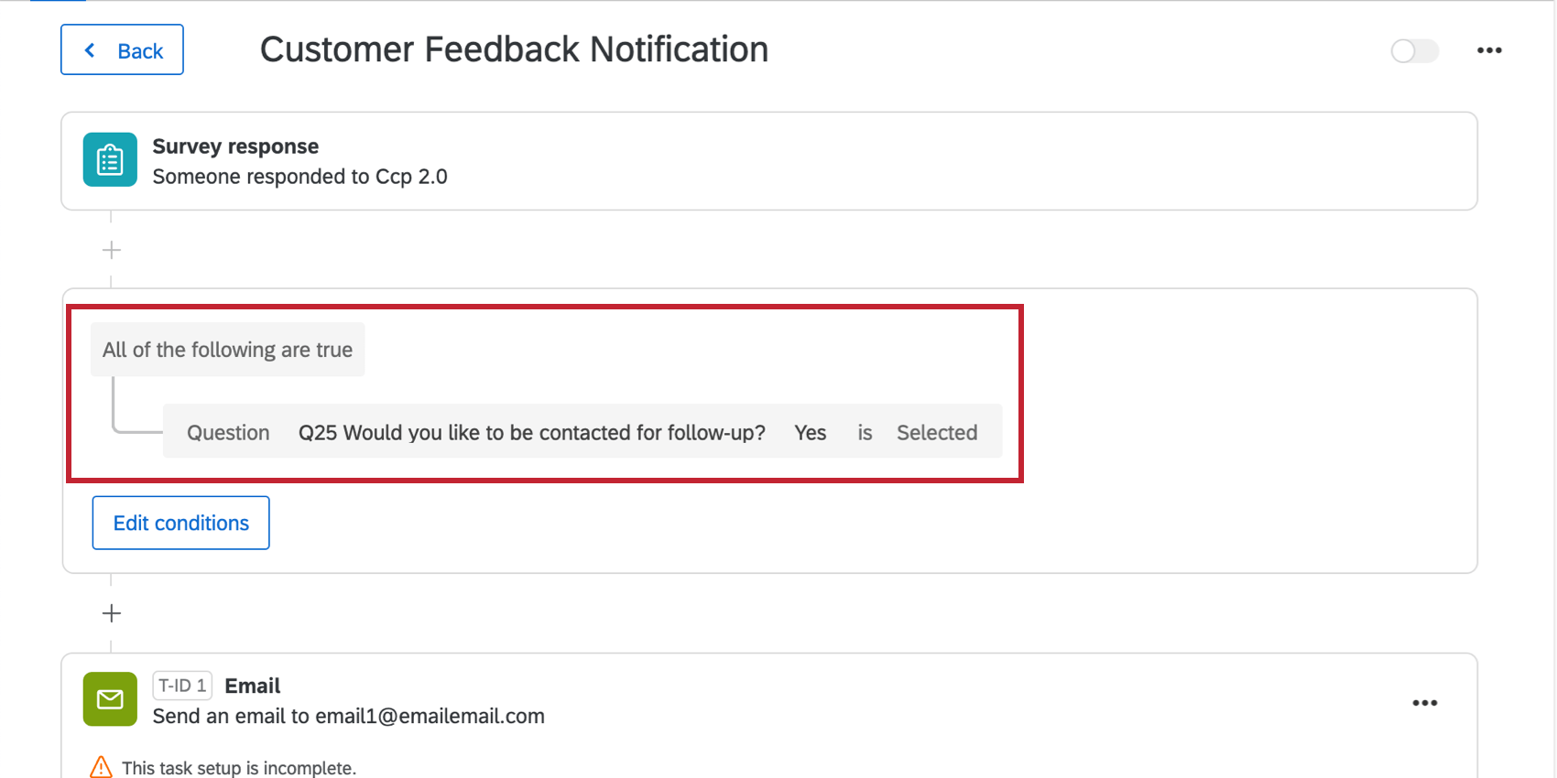Click the 'Selected' condition operator
The image size is (1557, 778).
click(x=937, y=432)
